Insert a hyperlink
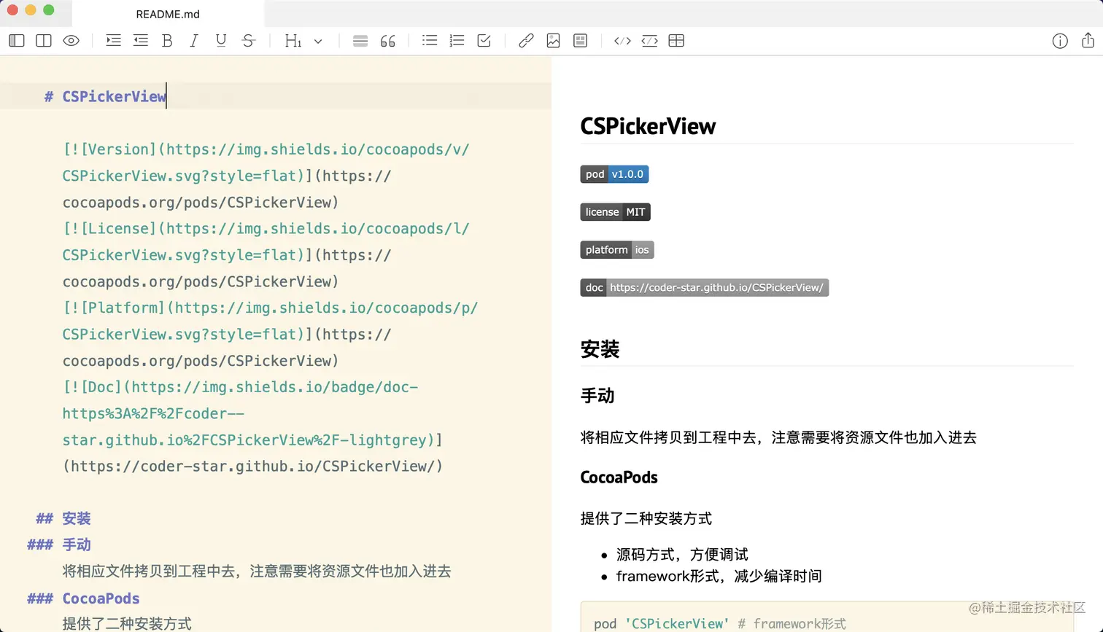The width and height of the screenshot is (1103, 632). pyautogui.click(x=526, y=41)
